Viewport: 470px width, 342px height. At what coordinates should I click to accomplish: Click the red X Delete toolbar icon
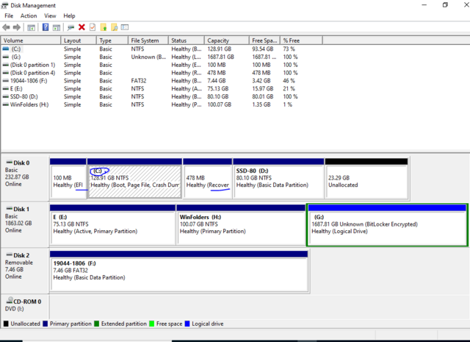pos(82,27)
